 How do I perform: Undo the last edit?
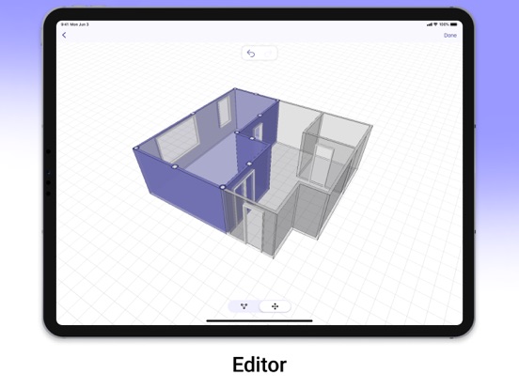pos(251,54)
